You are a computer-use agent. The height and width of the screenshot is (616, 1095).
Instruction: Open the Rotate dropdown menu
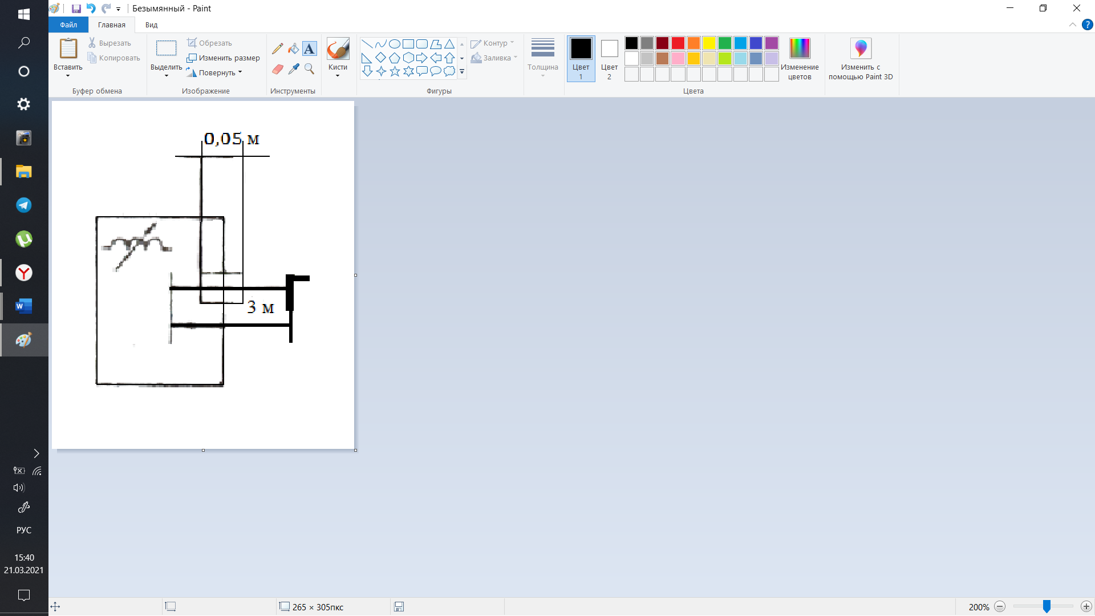(x=240, y=72)
